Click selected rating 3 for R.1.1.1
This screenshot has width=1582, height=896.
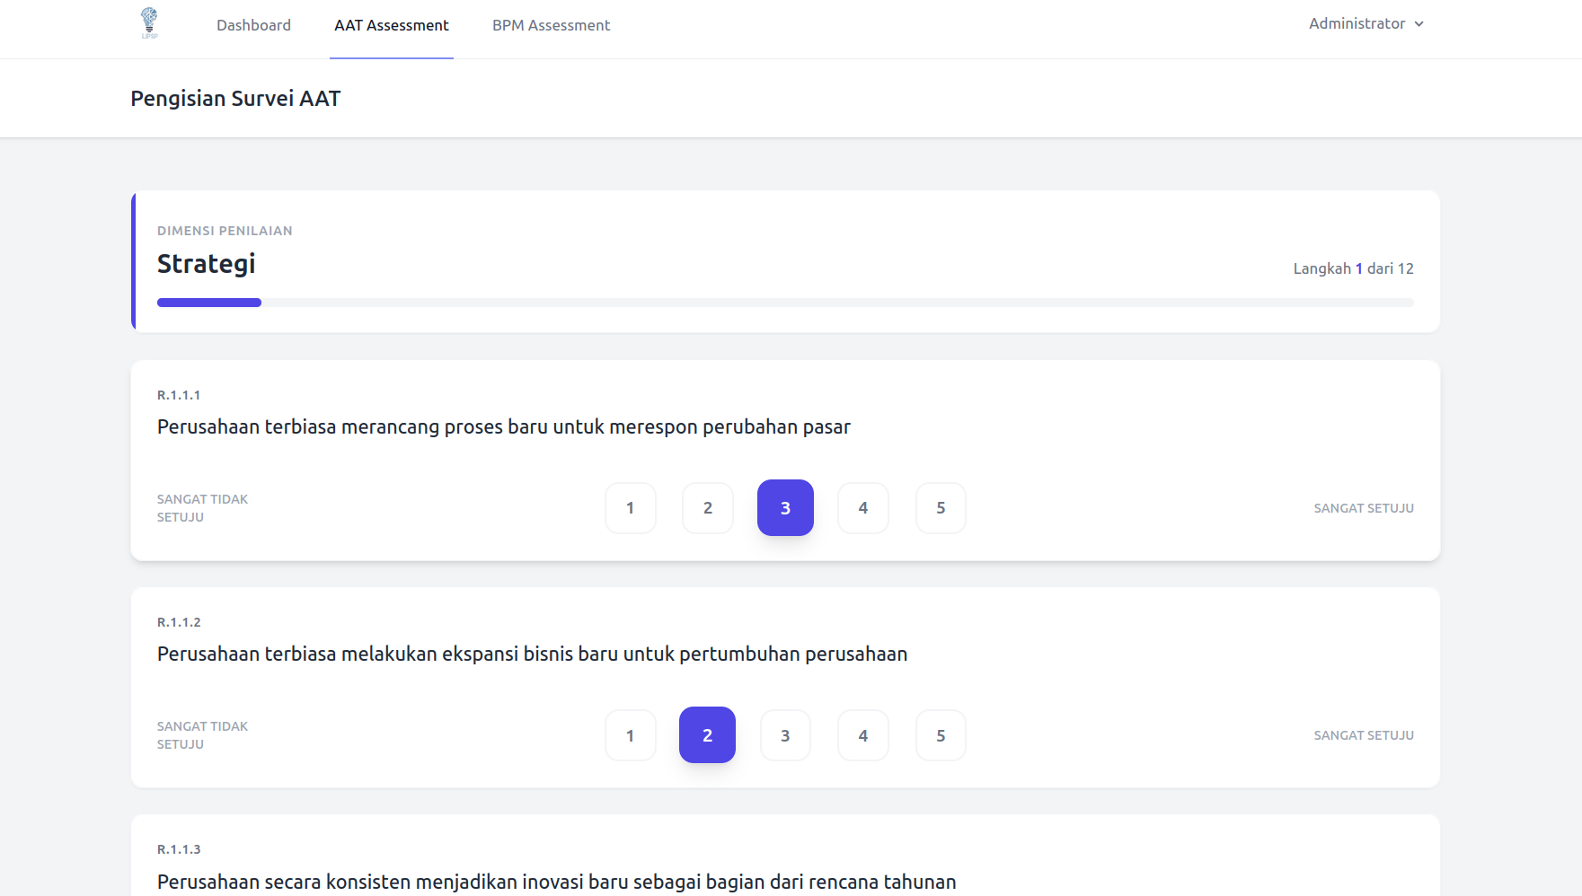click(x=785, y=508)
